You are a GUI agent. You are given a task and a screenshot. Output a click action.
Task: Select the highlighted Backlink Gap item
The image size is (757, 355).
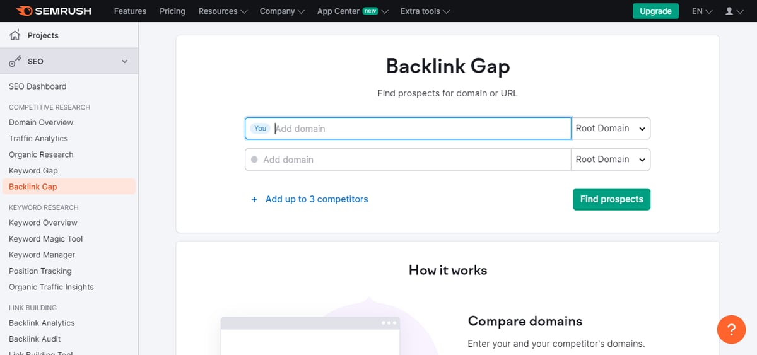[x=69, y=187]
